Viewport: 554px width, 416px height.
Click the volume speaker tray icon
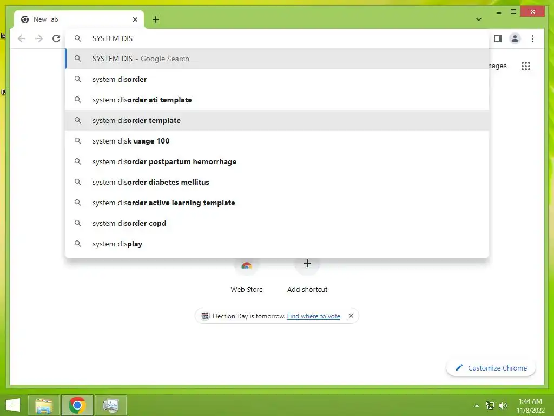[503, 406]
